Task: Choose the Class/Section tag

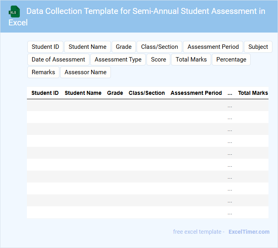Action: (x=160, y=47)
